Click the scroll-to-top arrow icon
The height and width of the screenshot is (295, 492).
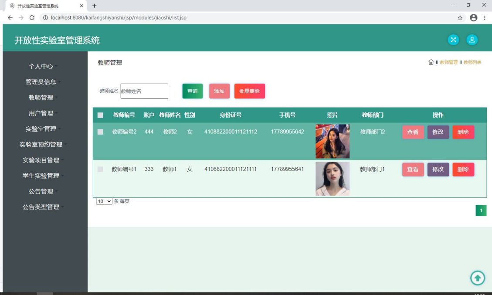click(478, 278)
